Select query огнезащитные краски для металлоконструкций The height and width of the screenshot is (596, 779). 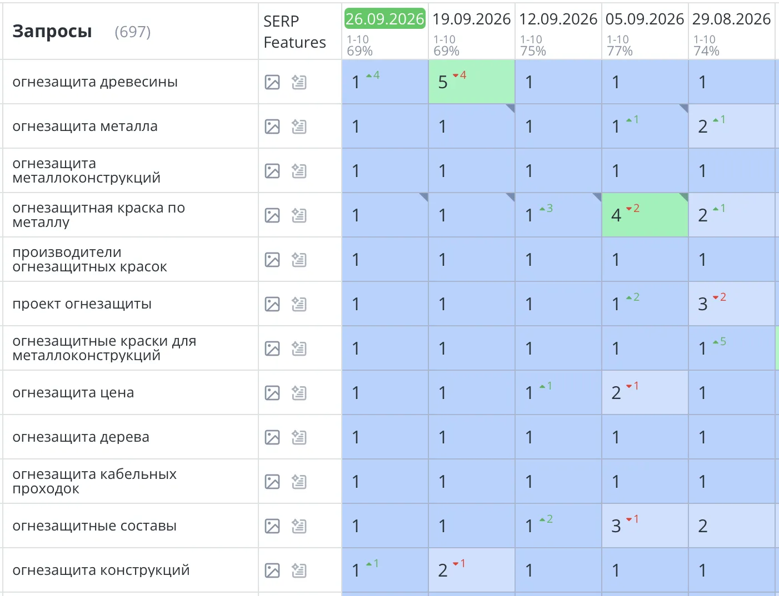[x=104, y=348]
